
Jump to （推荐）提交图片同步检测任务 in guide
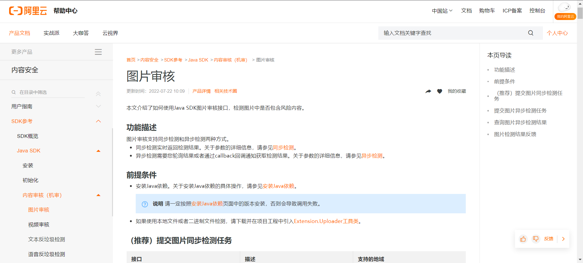click(x=528, y=96)
